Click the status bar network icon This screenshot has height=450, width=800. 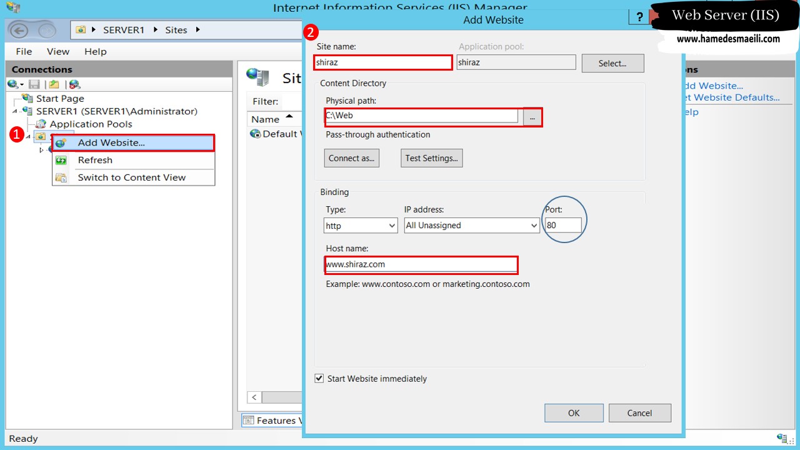click(781, 438)
